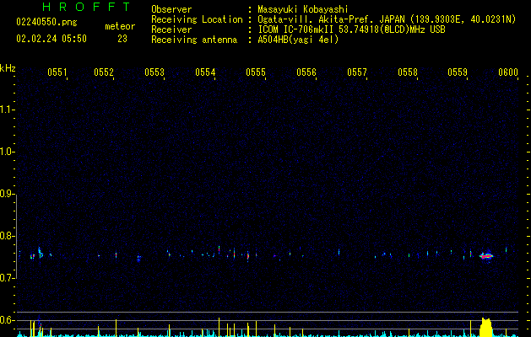The height and width of the screenshot is (337, 531).
Task: Click the 0551 time marker
Action: (x=57, y=72)
